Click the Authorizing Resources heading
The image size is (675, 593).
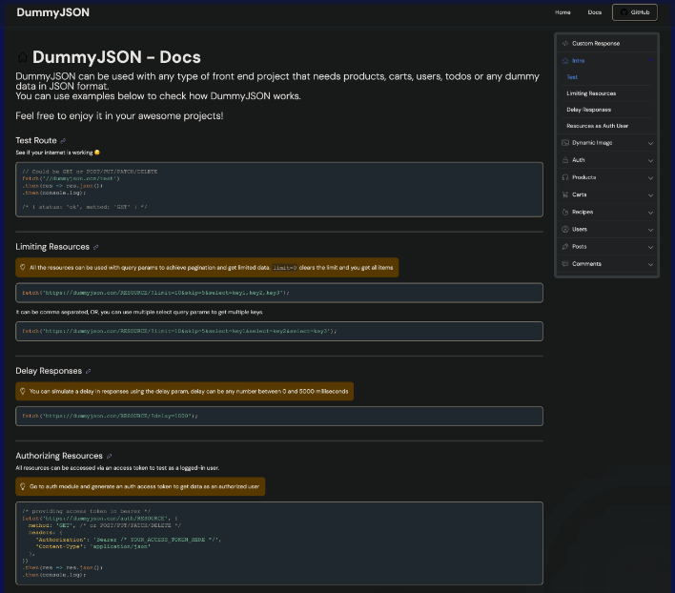pyautogui.click(x=59, y=456)
